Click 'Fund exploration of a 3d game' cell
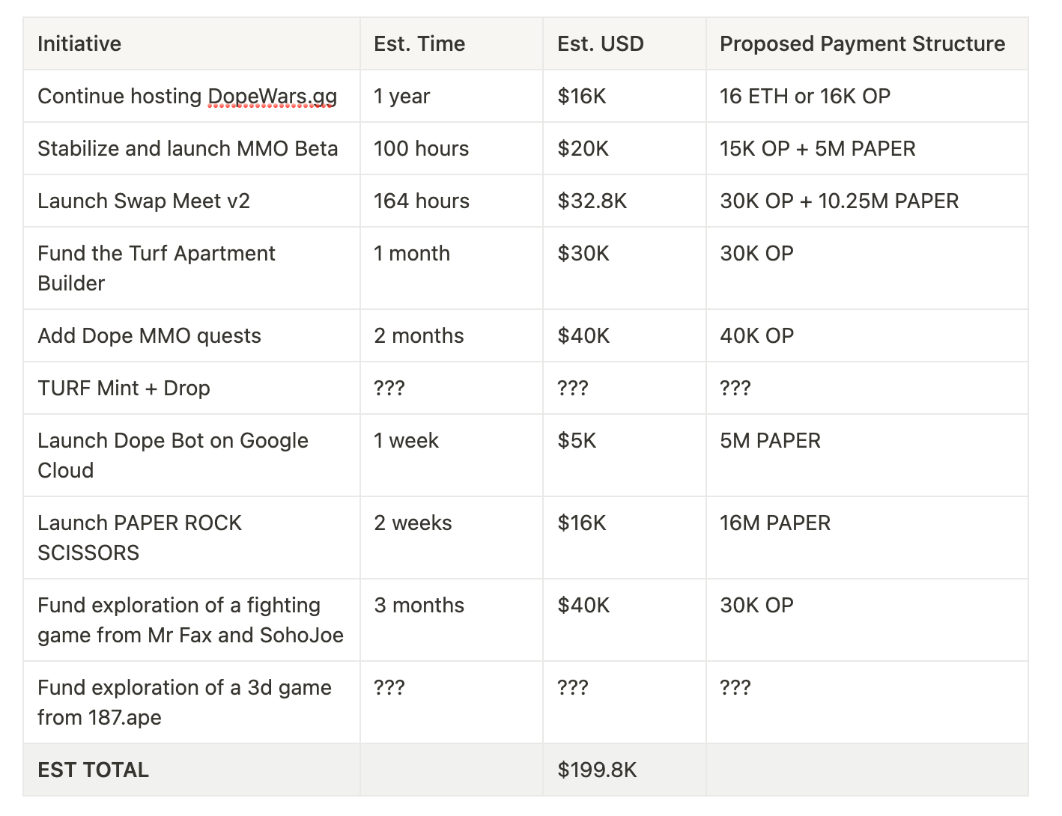Image resolution: width=1062 pixels, height=816 pixels. pos(192,702)
